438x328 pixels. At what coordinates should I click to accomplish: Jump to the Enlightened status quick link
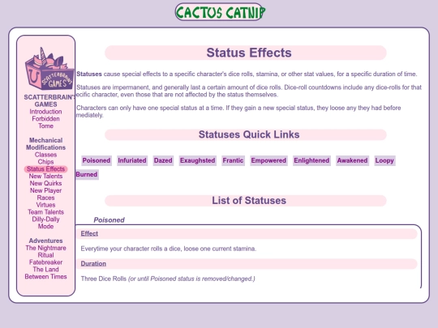pos(311,160)
